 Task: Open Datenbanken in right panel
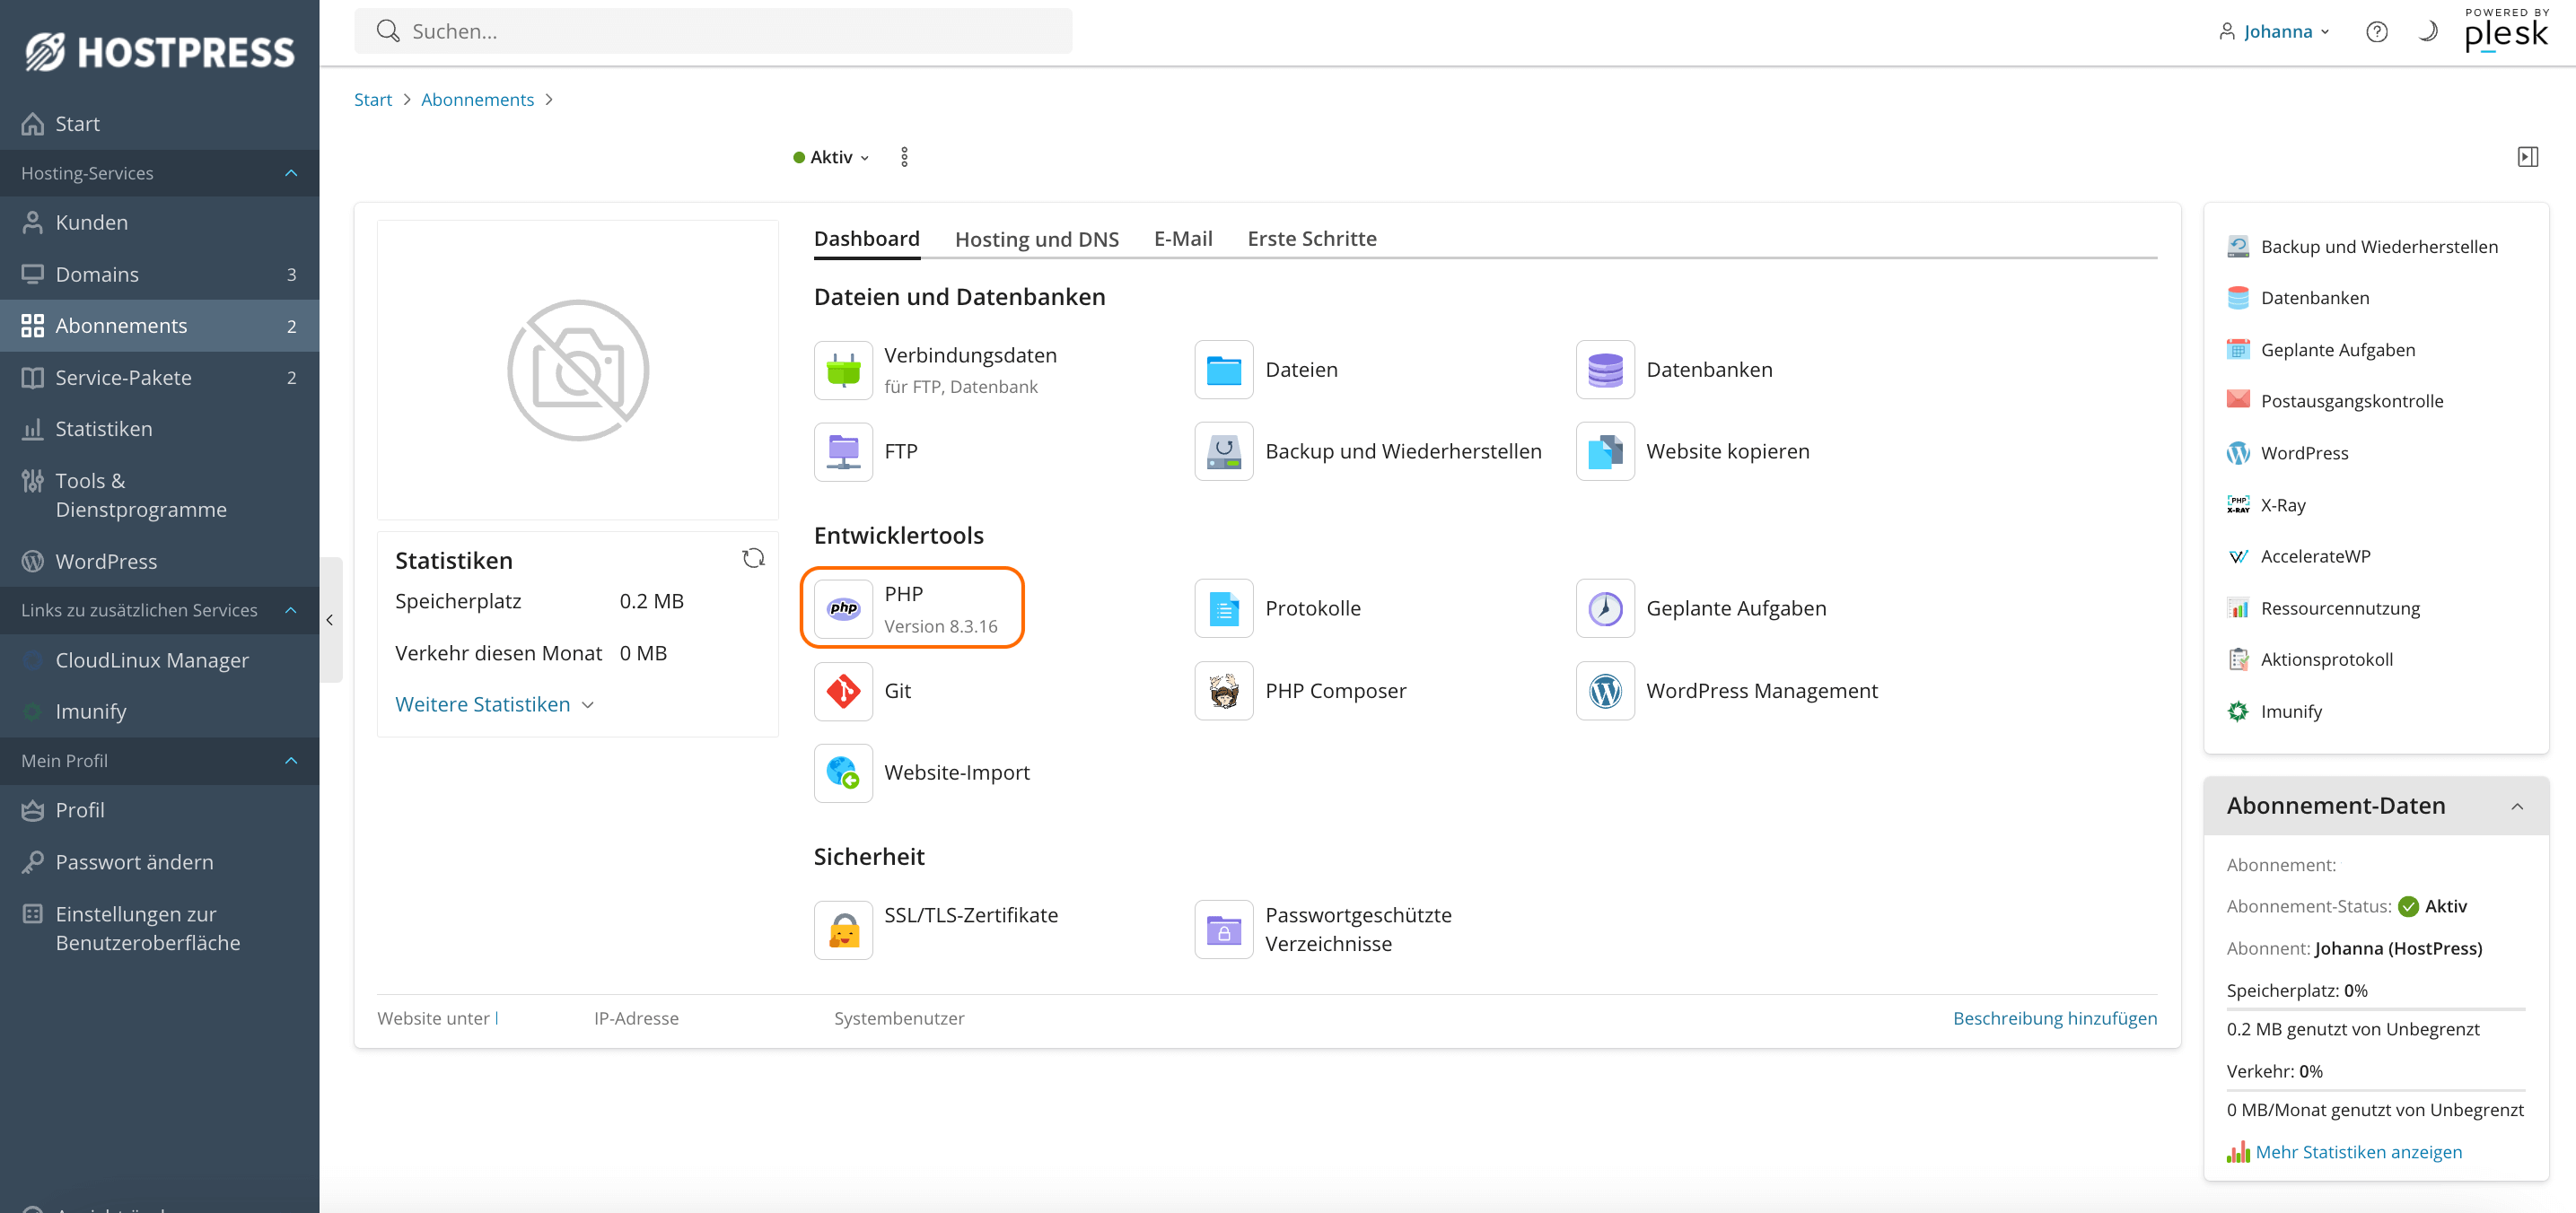click(2298, 298)
